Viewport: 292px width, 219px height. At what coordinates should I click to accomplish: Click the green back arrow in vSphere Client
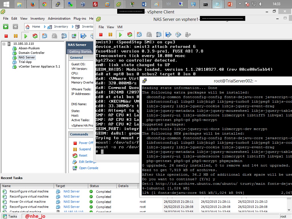pos(6,27)
